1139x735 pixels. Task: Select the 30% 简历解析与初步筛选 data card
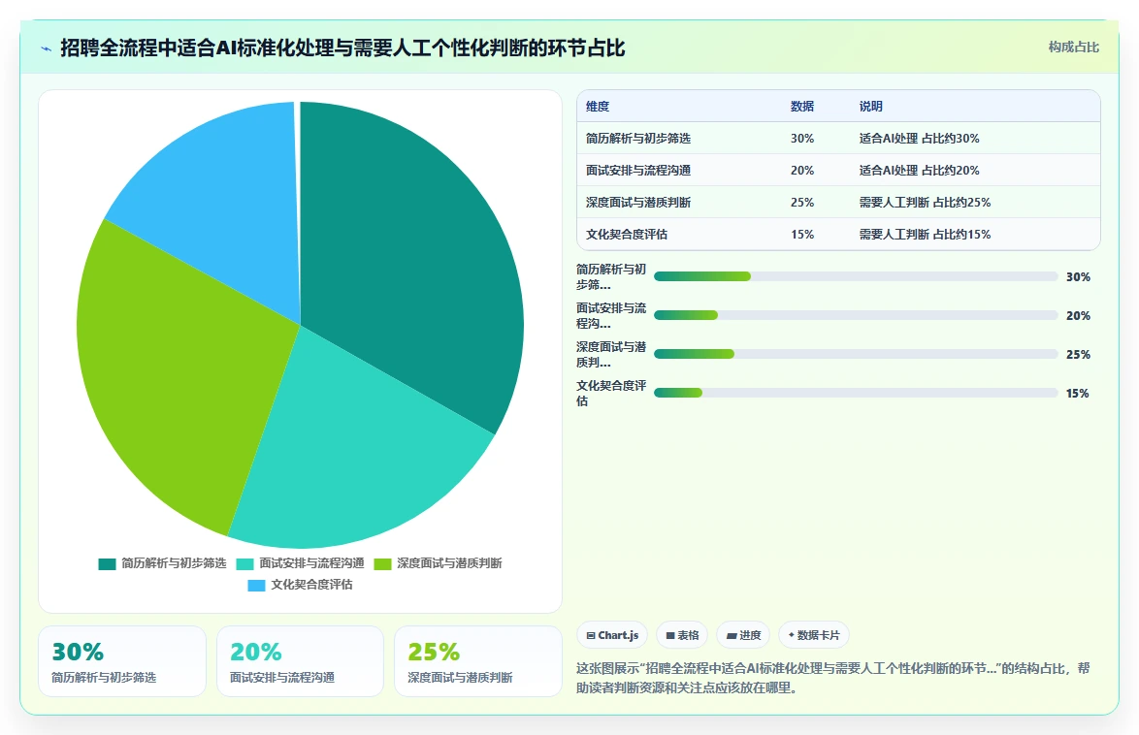tap(122, 661)
